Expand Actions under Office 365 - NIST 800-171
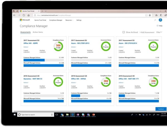The image size is (167, 127). (x=121, y=83)
